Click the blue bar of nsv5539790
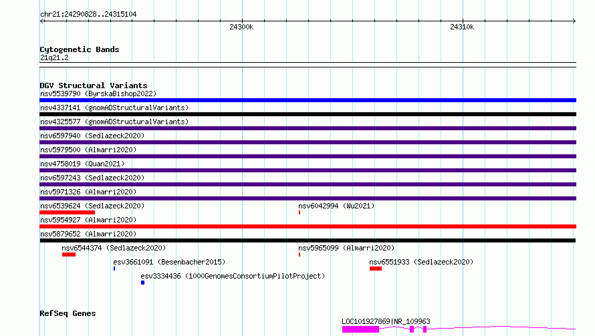 coord(308,100)
